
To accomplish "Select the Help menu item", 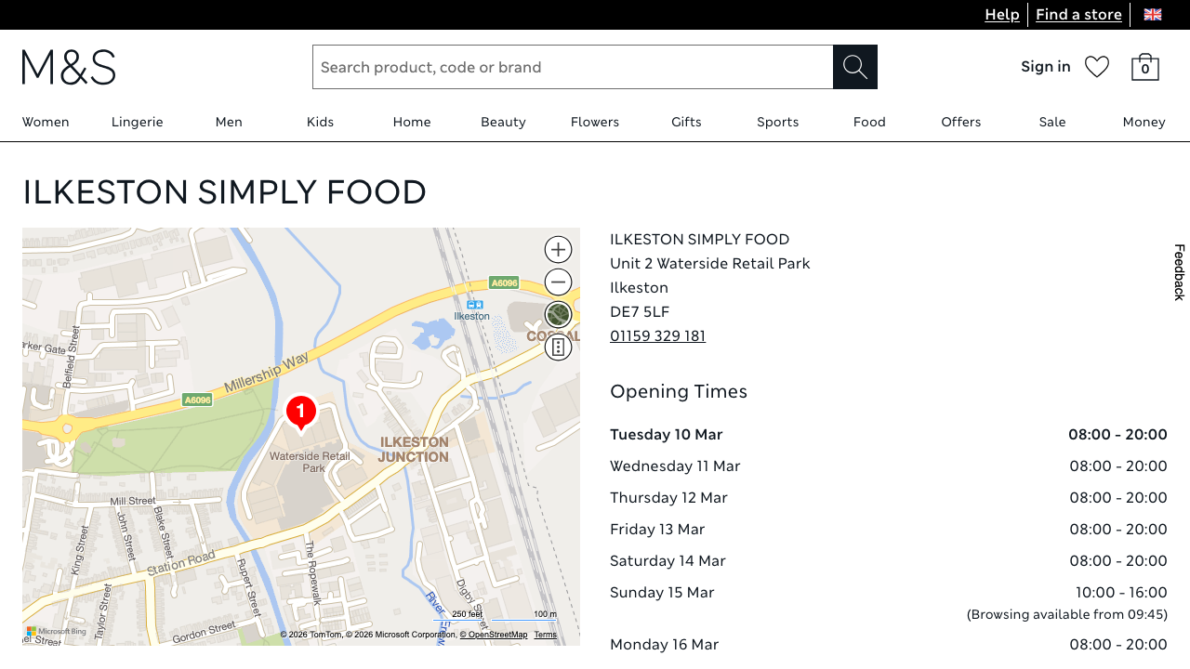I will click(x=1001, y=14).
